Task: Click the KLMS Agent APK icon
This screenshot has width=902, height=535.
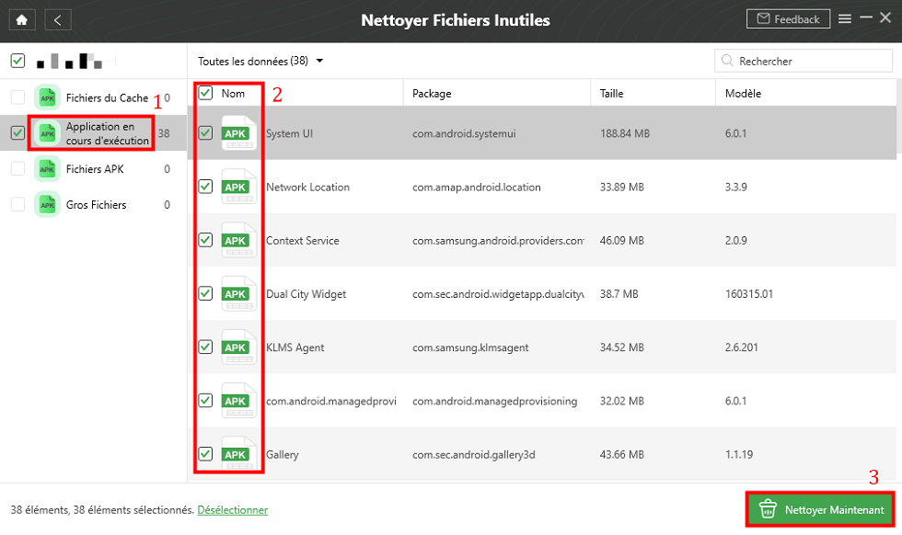Action: 238,347
